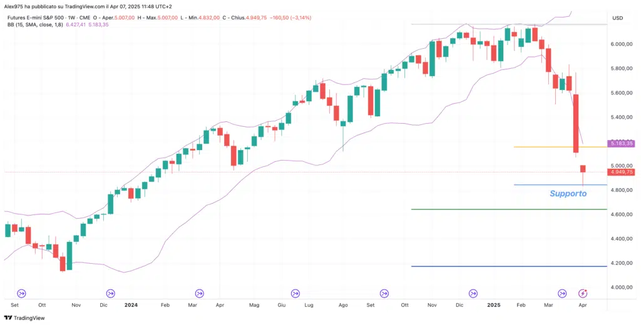Open the rollover event icon near Mar 2024

200,292
